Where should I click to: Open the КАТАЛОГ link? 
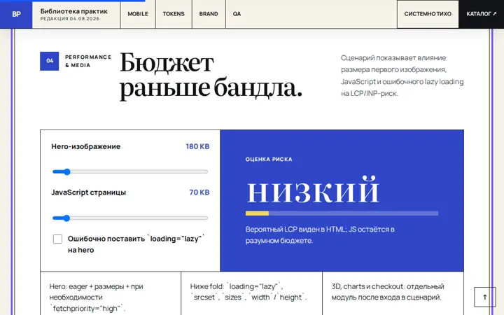[x=481, y=14]
